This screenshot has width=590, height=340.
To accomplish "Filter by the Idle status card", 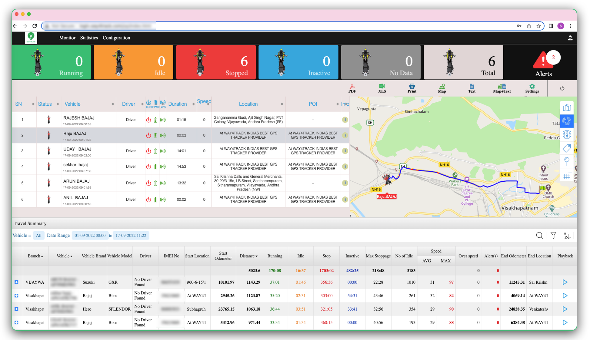I will point(133,62).
